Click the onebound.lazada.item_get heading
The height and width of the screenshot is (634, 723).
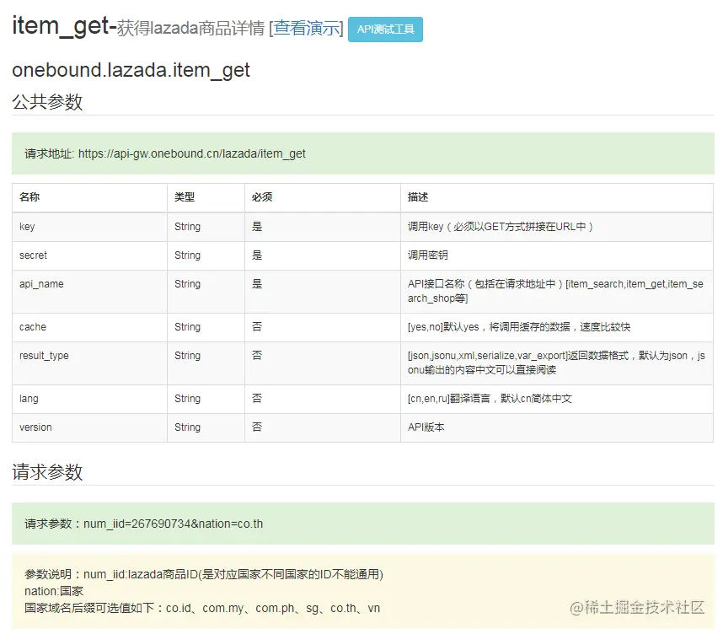(x=131, y=70)
